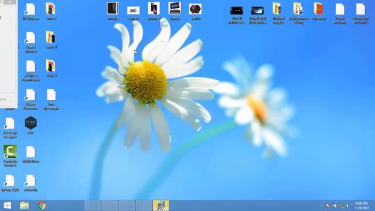Select the TEMPLATES 3D INTRO video file
Screen dimensions: 375x211
pyautogui.click(x=257, y=15)
